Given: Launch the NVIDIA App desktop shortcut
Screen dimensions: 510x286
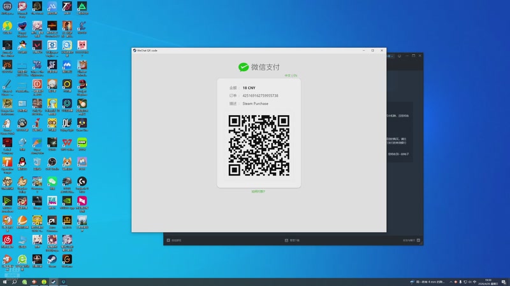Looking at the screenshot, I should 67,201.
